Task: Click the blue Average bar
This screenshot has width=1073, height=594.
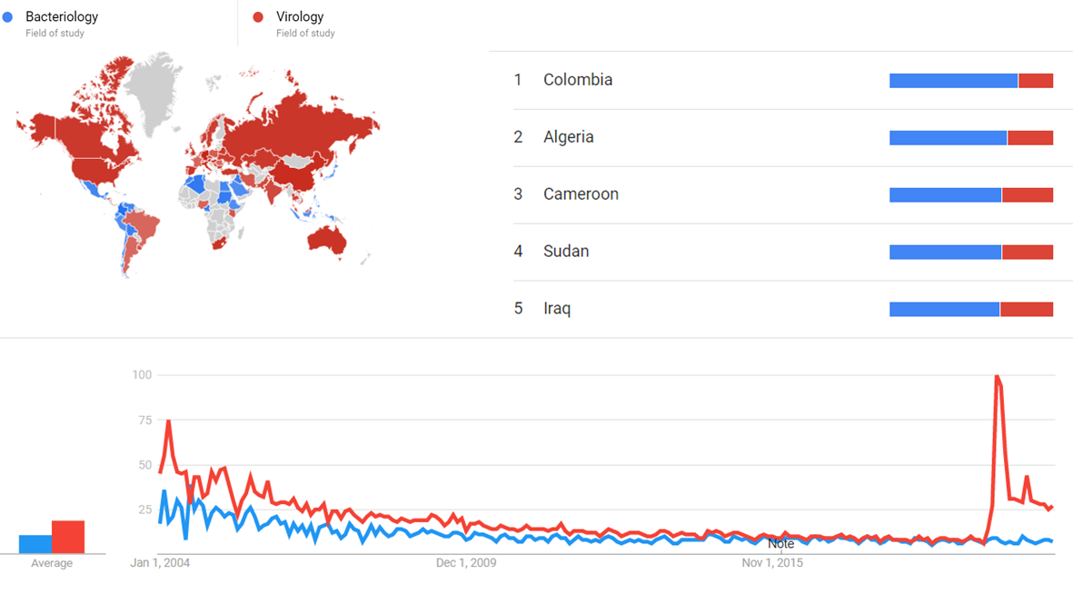Action: click(35, 544)
